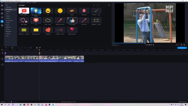Click the undo arrow above timeline
This screenshot has height=106, width=188.
pyautogui.click(x=6, y=48)
